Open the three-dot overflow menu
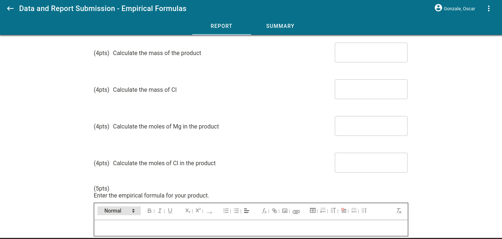Screen dimensions: 502x239 (x=489, y=8)
